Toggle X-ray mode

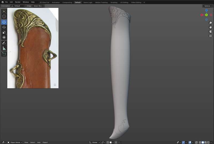[x=196, y=142]
